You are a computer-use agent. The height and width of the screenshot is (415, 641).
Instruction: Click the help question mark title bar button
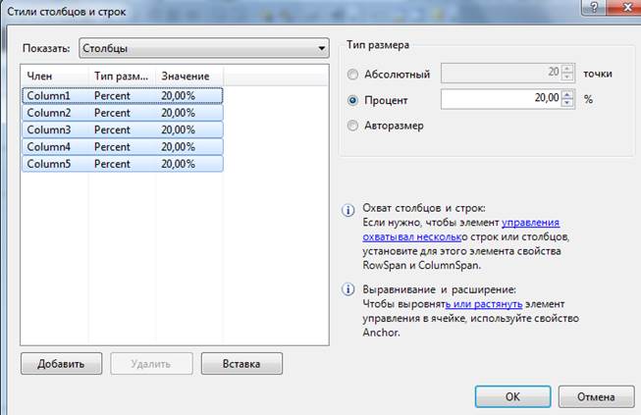[594, 7]
